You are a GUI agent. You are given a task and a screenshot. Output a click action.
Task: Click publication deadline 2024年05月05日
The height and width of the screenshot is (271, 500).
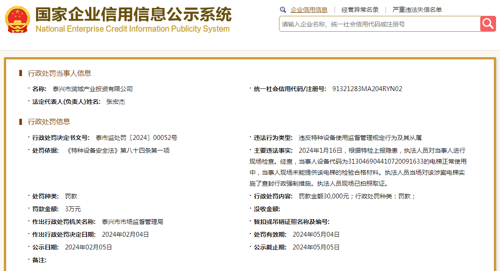coord(316,247)
